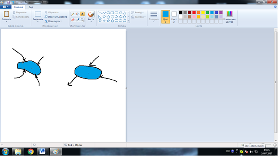The height and width of the screenshot is (156, 278).
Task: Click the Вырезать cut button
Action: [19, 12]
